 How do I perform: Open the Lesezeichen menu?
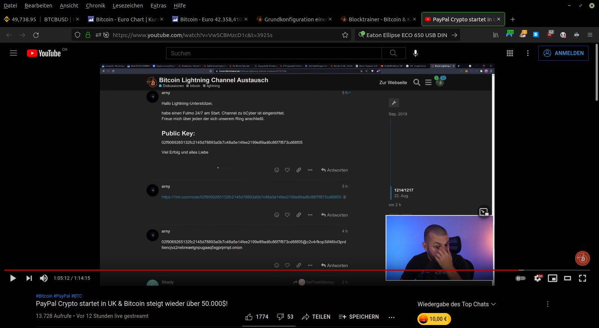tap(128, 6)
